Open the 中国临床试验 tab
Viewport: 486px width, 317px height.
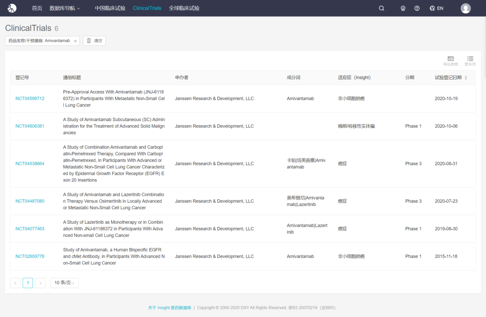click(x=110, y=9)
